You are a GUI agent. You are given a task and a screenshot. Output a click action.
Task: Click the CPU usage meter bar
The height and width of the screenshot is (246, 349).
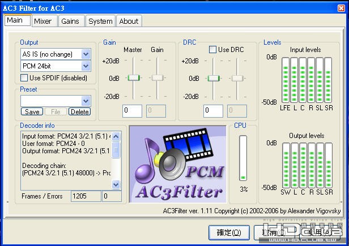pyautogui.click(x=243, y=158)
